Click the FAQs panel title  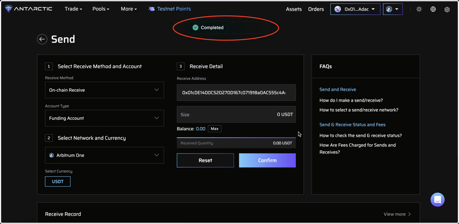pos(326,67)
